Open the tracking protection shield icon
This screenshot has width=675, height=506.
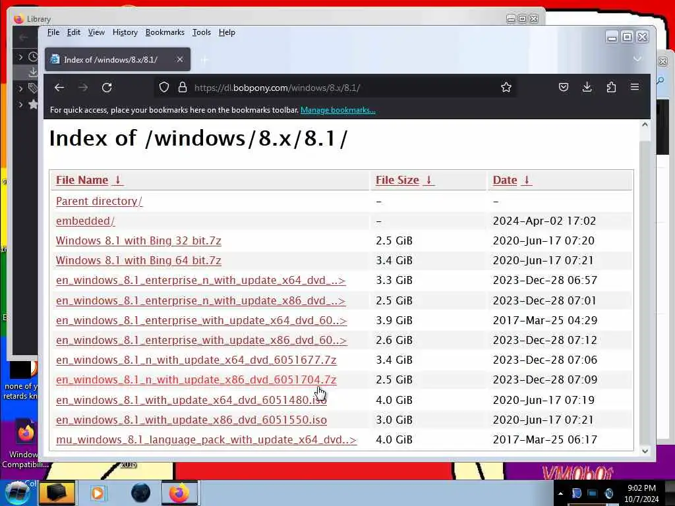[x=164, y=88]
